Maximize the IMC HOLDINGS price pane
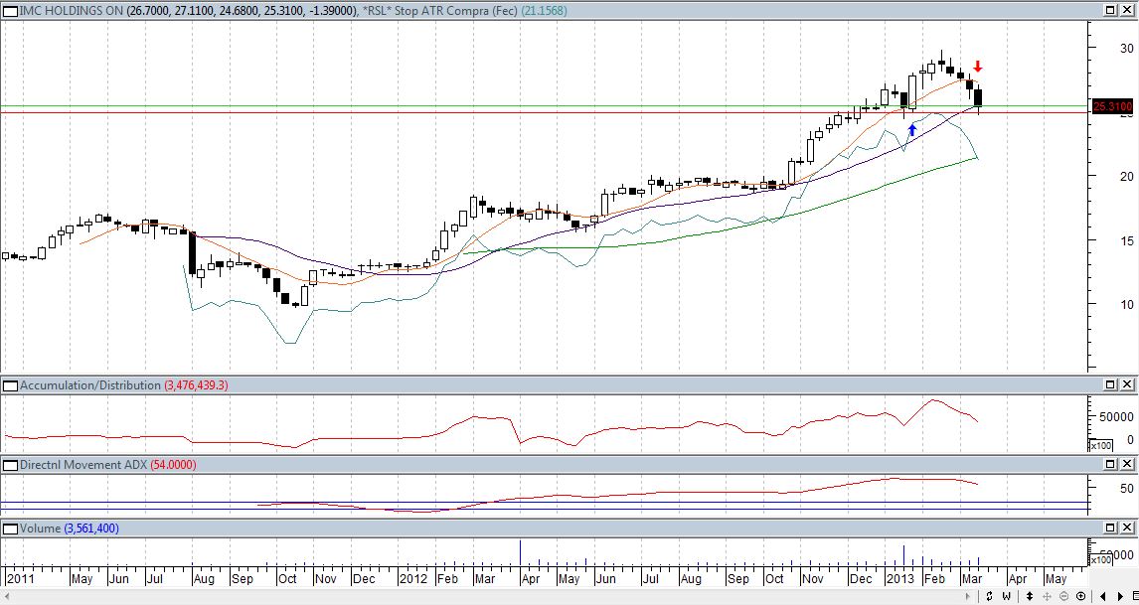Viewport: 1139px width, 605px height. pyautogui.click(x=1110, y=9)
